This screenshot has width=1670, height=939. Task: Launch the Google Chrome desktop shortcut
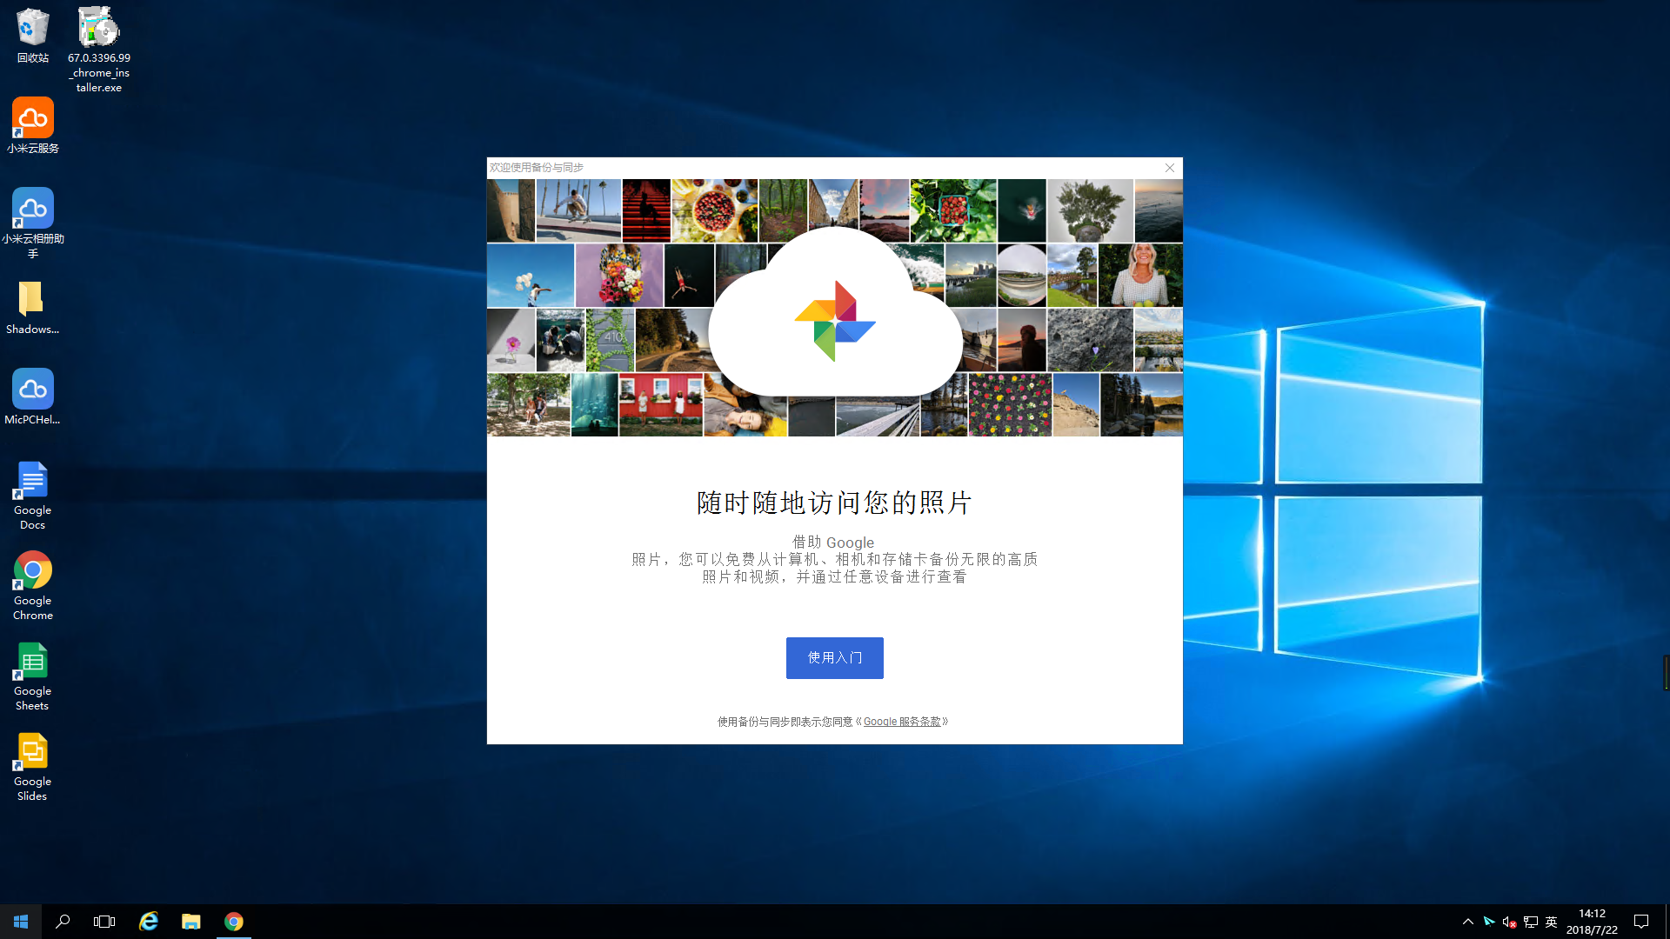[32, 585]
